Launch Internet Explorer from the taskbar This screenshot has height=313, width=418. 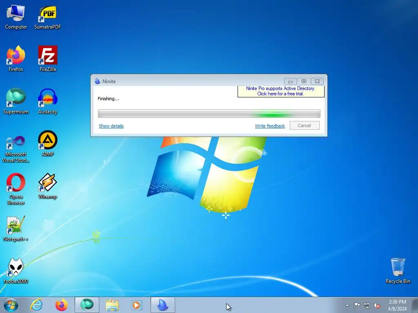[36, 305]
